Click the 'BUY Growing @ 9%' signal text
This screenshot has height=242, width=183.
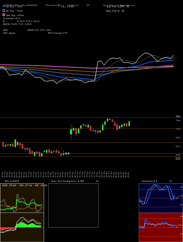coord(57,33)
